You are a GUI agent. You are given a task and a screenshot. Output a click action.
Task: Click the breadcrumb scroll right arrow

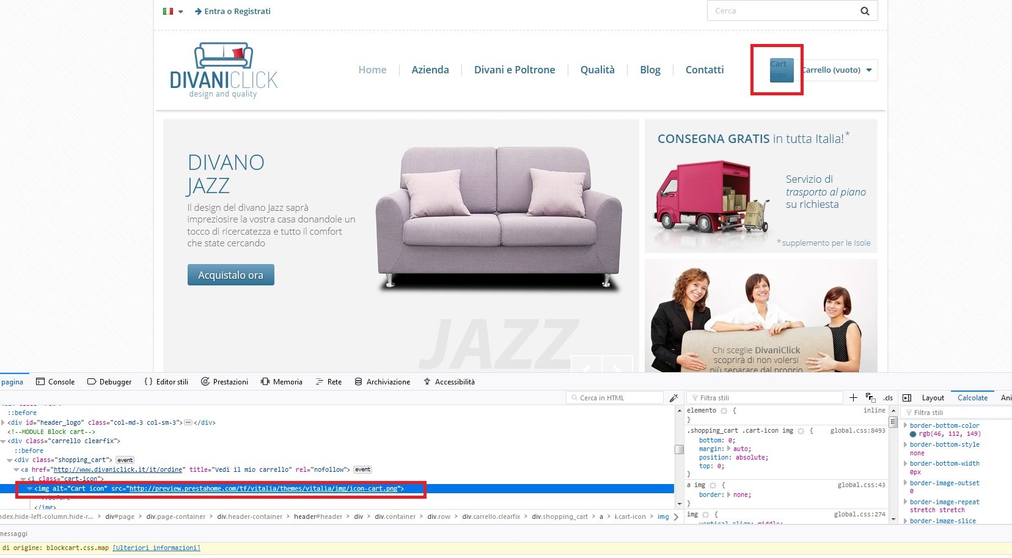point(676,517)
